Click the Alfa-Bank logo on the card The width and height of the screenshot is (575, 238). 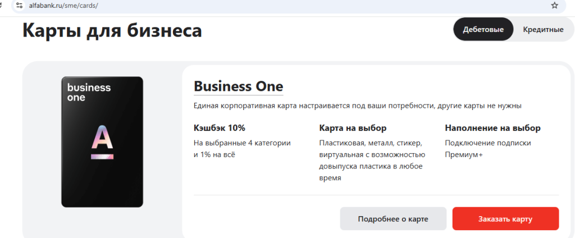tap(102, 141)
